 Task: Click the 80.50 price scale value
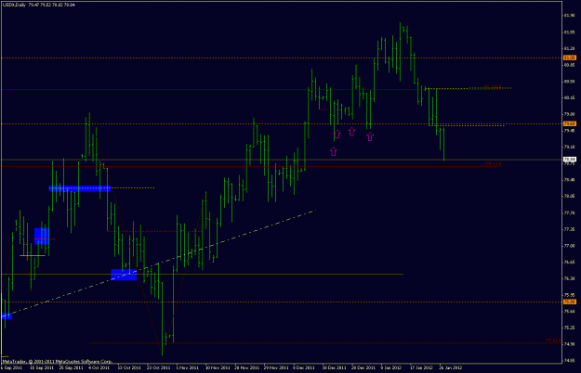[x=570, y=82]
